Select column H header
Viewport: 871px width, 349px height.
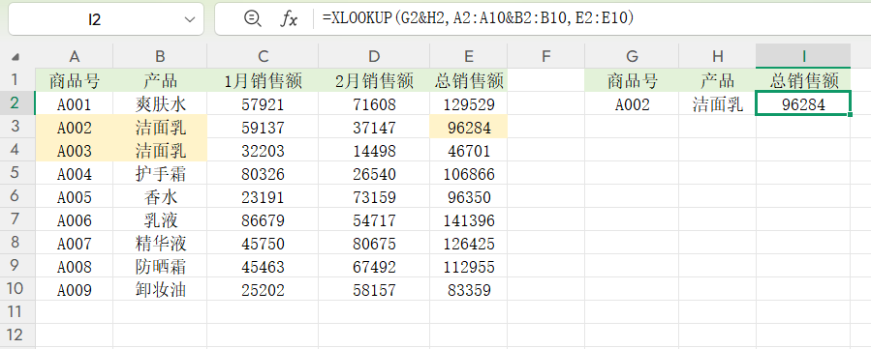[717, 56]
